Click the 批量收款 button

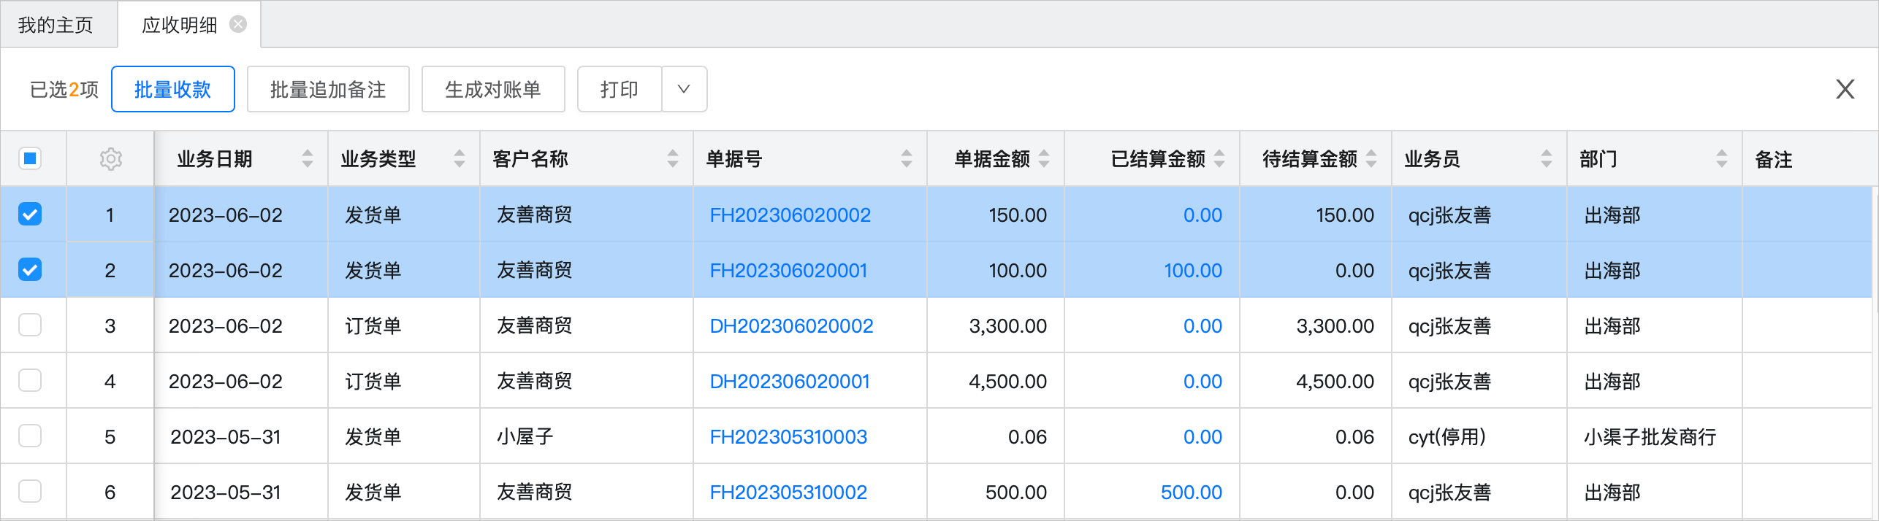point(172,89)
